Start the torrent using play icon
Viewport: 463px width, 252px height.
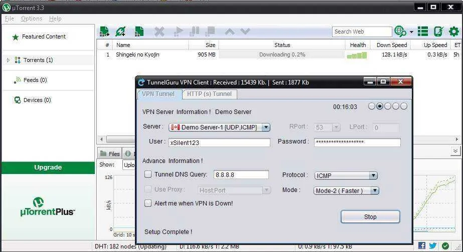tap(178, 31)
